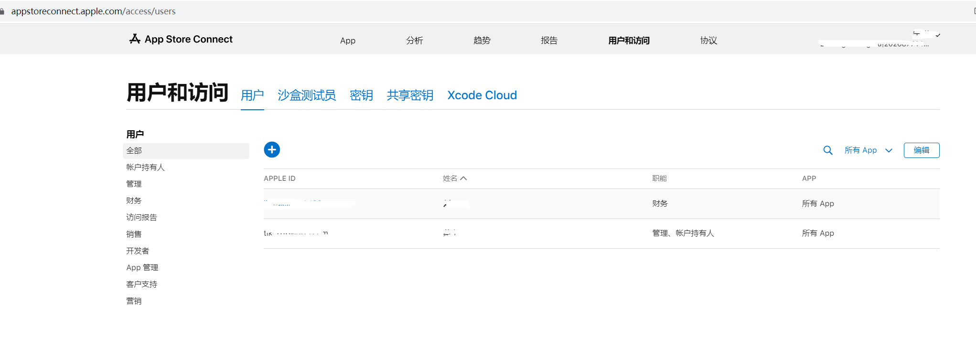Click the 编辑 button
This screenshot has height=345, width=976.
[x=922, y=150]
